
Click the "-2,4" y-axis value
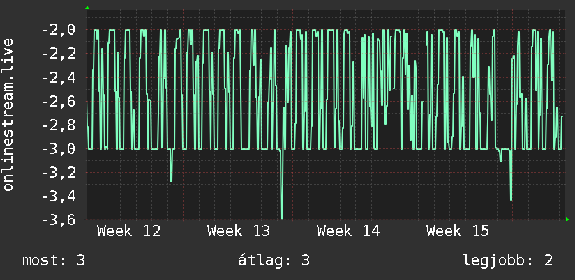pos(59,77)
